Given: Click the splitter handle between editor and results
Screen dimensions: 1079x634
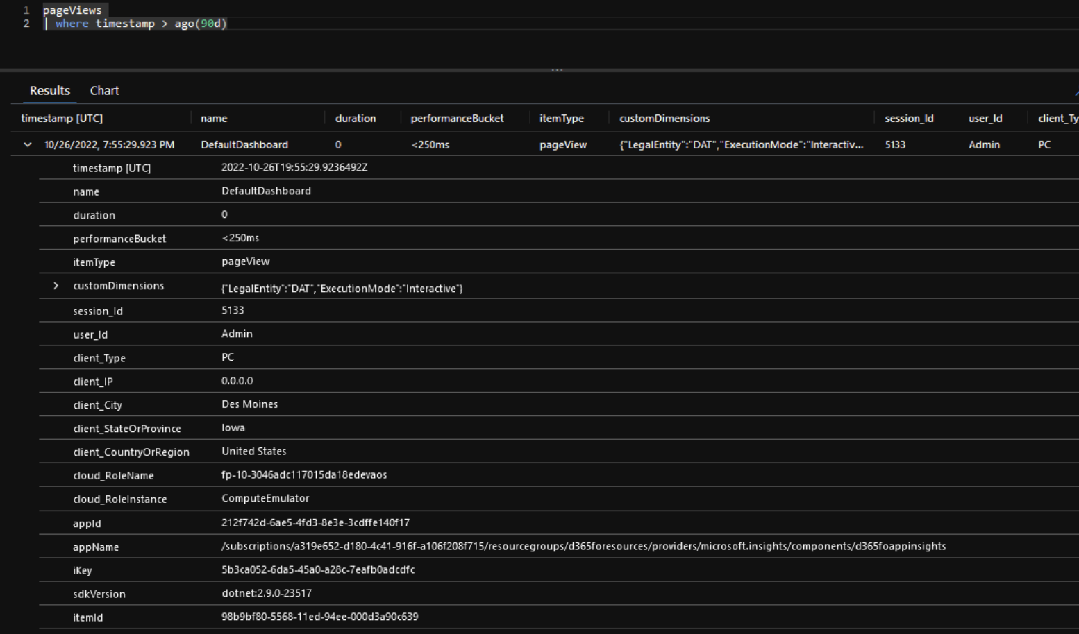Looking at the screenshot, I should point(557,70).
